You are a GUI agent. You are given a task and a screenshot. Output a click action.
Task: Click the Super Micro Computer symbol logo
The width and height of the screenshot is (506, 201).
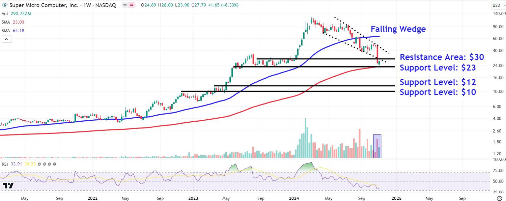tap(4, 5)
